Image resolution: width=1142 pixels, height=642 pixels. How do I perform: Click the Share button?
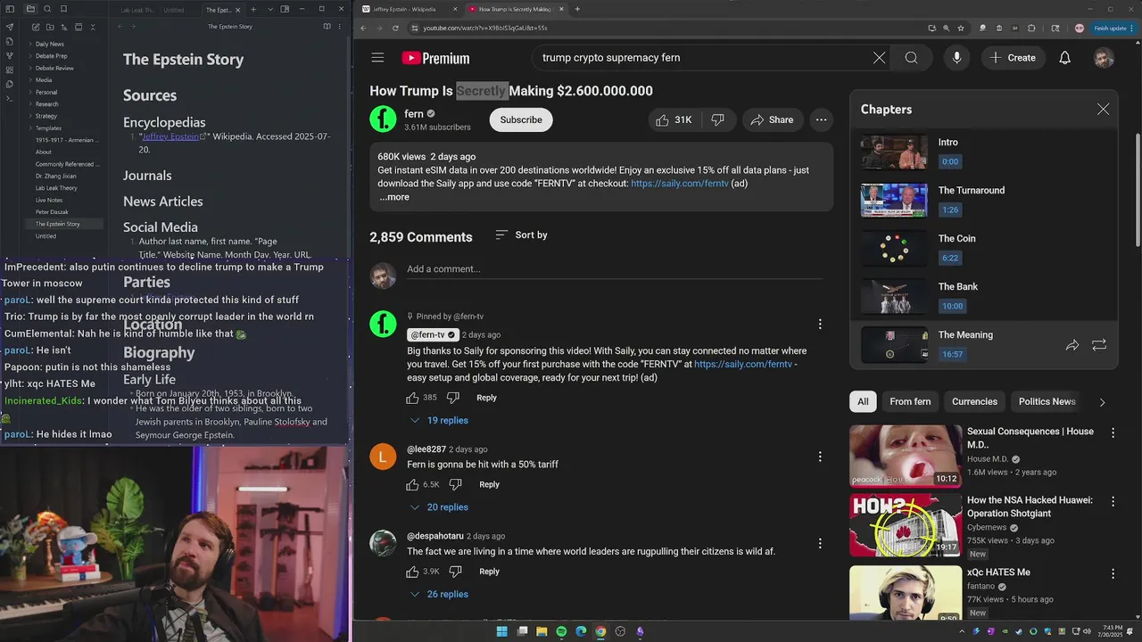772,119
